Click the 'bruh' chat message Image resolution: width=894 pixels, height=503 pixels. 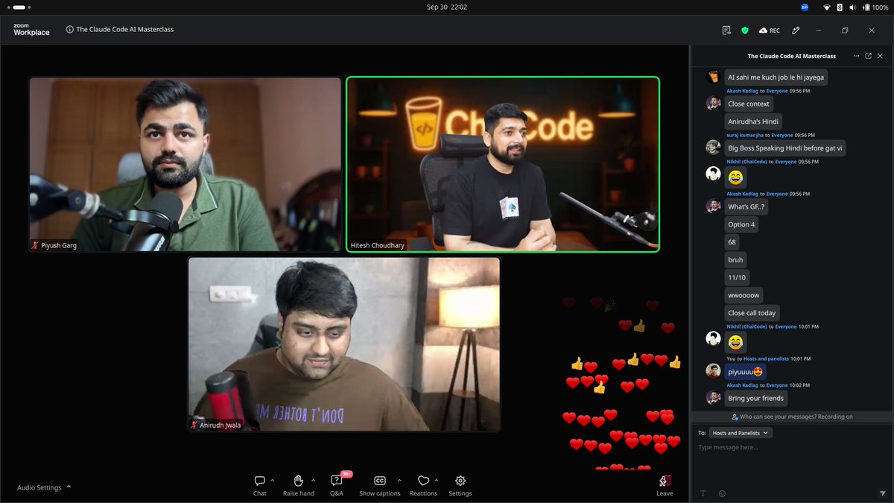[x=735, y=260]
